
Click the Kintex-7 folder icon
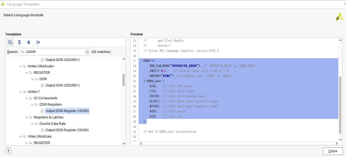(x=25, y=92)
